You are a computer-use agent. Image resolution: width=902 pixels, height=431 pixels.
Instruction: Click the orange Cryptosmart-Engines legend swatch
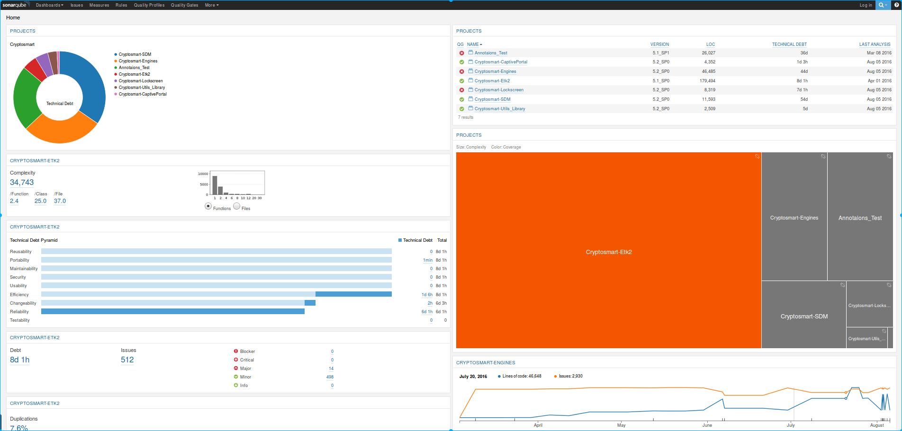click(116, 61)
